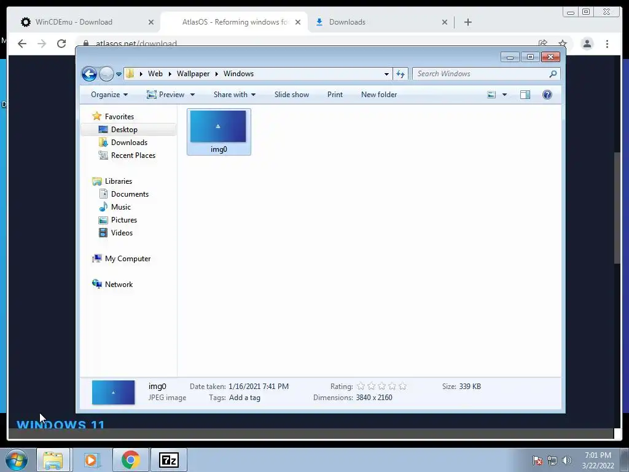Click the img0 preview in the details pane

[x=113, y=392]
